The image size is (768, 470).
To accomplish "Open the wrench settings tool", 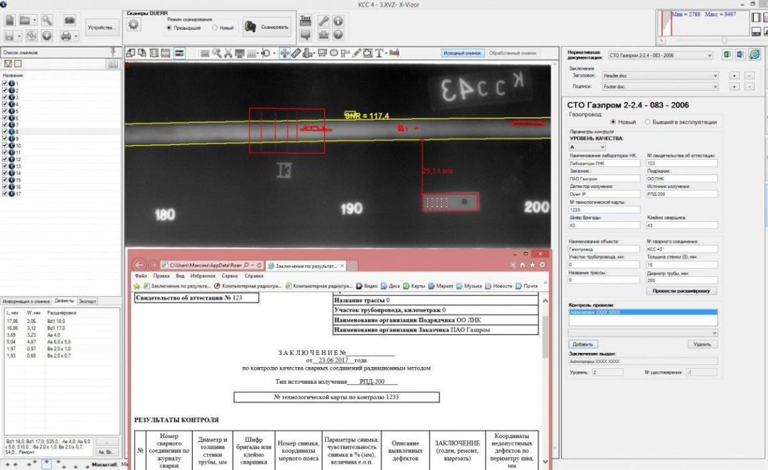I will (x=324, y=21).
